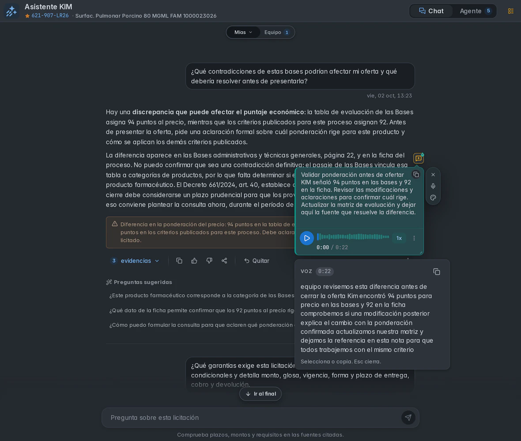Click the user message about garantías
This screenshot has width=521, height=441.
[300, 375]
